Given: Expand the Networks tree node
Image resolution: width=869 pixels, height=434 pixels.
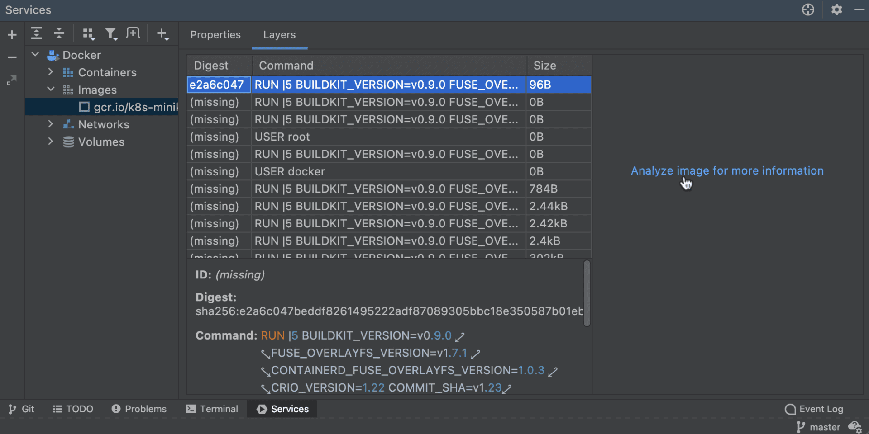Looking at the screenshot, I should [51, 124].
